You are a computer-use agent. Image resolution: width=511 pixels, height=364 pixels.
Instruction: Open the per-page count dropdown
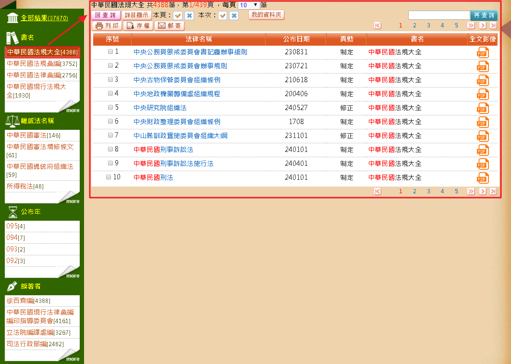pyautogui.click(x=249, y=5)
